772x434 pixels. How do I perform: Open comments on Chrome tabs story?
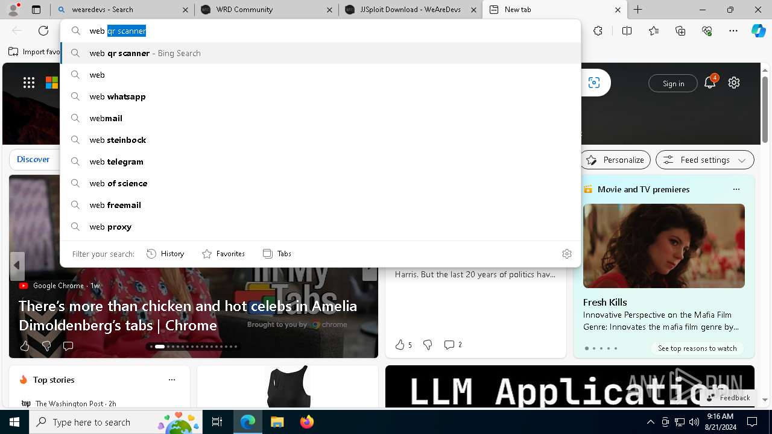pos(68,346)
